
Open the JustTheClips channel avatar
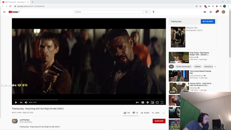click(15, 121)
